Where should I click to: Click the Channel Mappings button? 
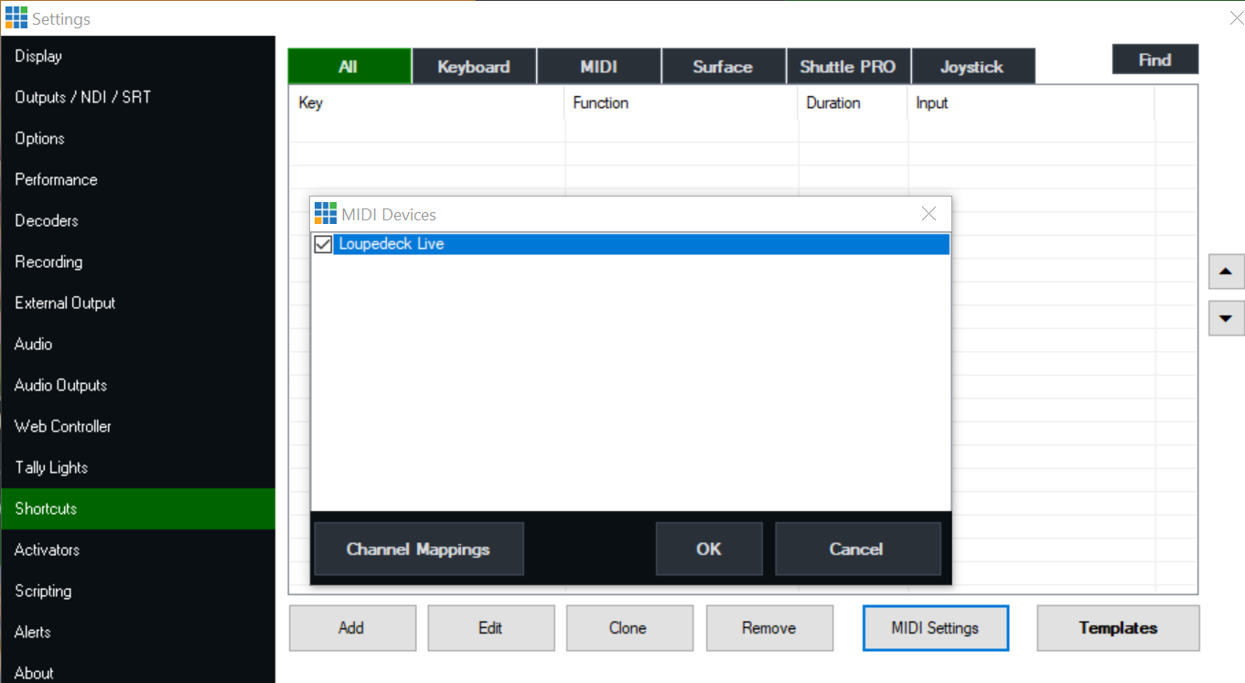coord(418,549)
